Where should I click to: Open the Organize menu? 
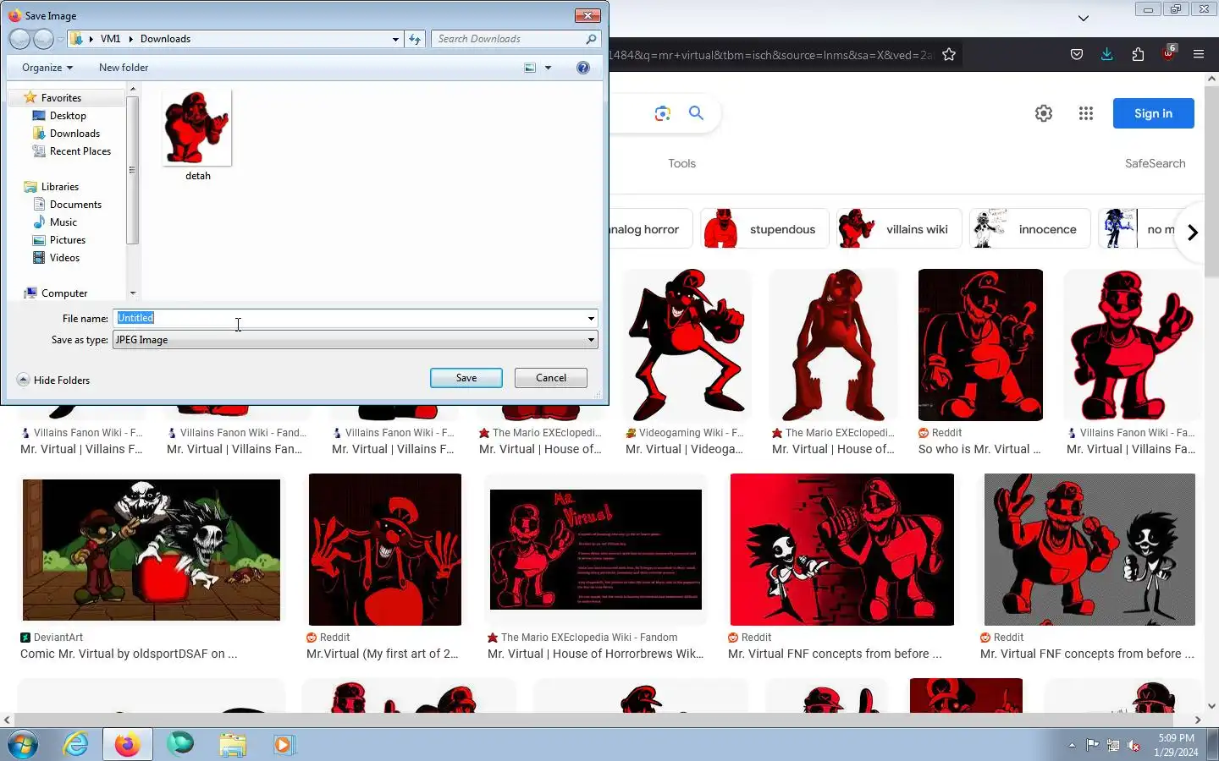click(x=47, y=68)
